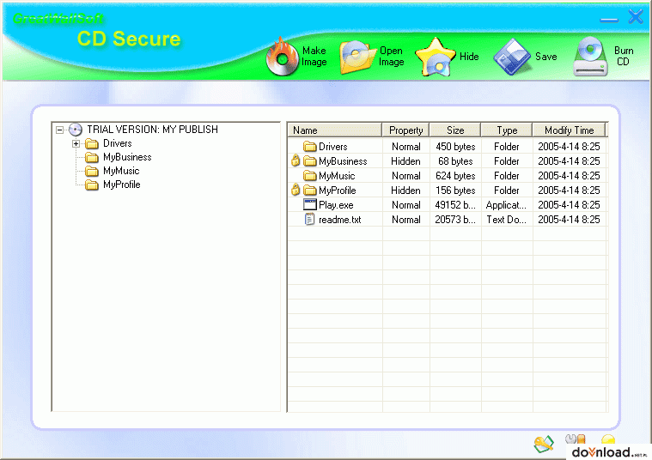The width and height of the screenshot is (652, 460).
Task: Open an image with the Open Image button
Action: click(372, 57)
